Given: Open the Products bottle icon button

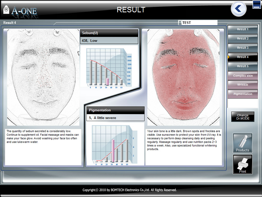Looking at the screenshot, I should pos(242,143).
